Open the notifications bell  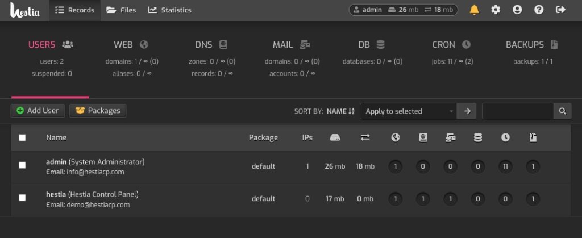474,10
